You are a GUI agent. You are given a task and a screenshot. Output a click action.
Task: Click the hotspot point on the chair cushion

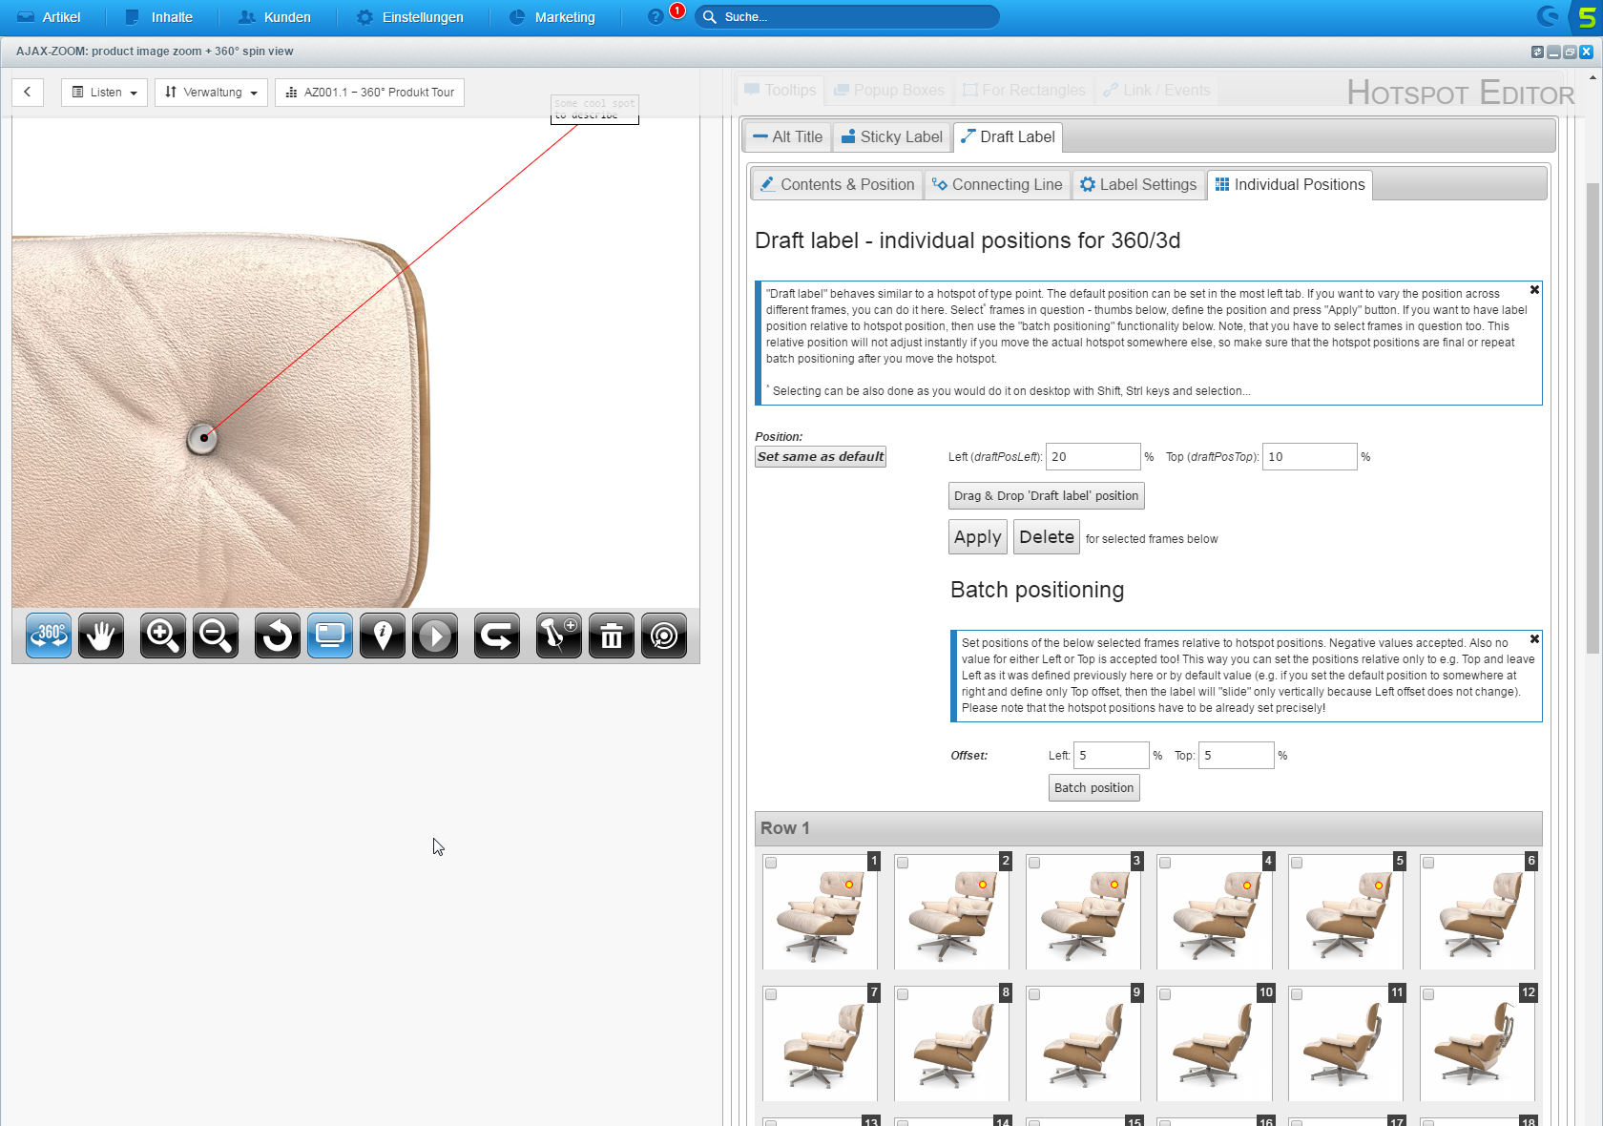point(202,438)
